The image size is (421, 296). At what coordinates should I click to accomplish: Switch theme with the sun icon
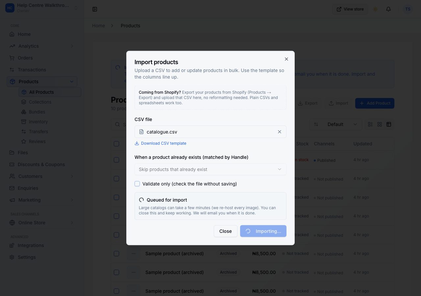(x=375, y=9)
